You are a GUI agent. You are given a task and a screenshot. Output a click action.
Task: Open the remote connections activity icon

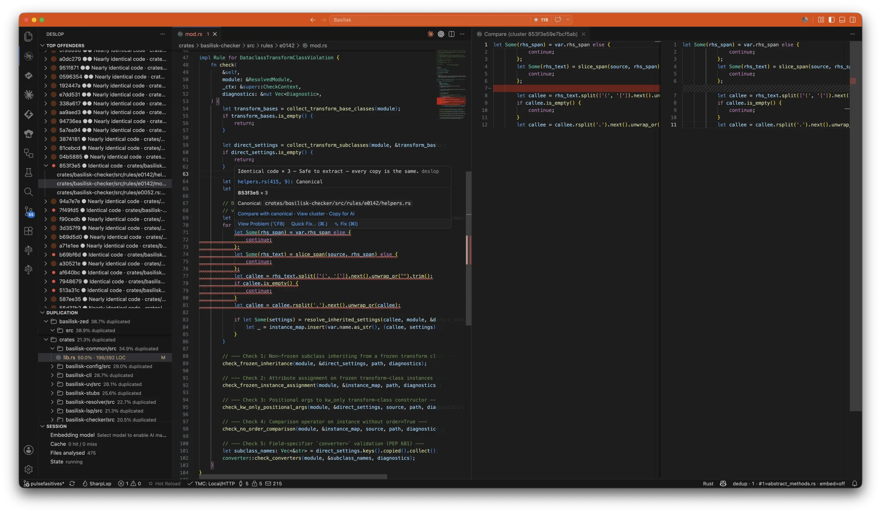[28, 153]
